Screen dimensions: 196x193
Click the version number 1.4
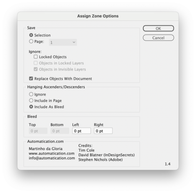click(x=167, y=164)
